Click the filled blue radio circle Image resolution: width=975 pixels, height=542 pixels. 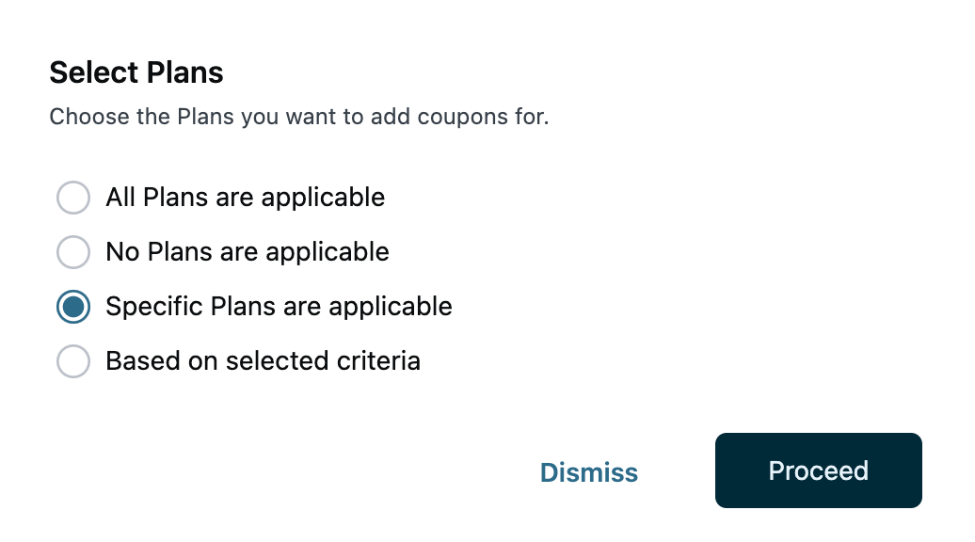point(73,307)
